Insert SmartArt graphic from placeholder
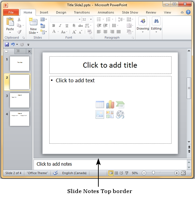Screen dimensions: 195x201 pyautogui.click(x=120, y=104)
